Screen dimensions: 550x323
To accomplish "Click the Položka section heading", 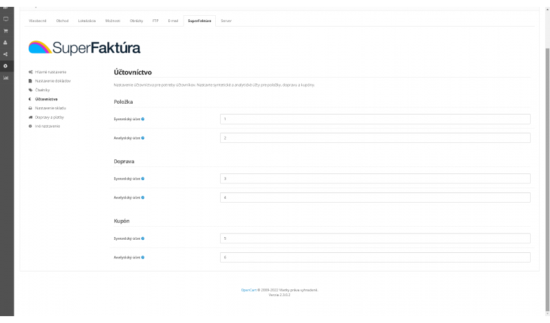I will click(123, 102).
